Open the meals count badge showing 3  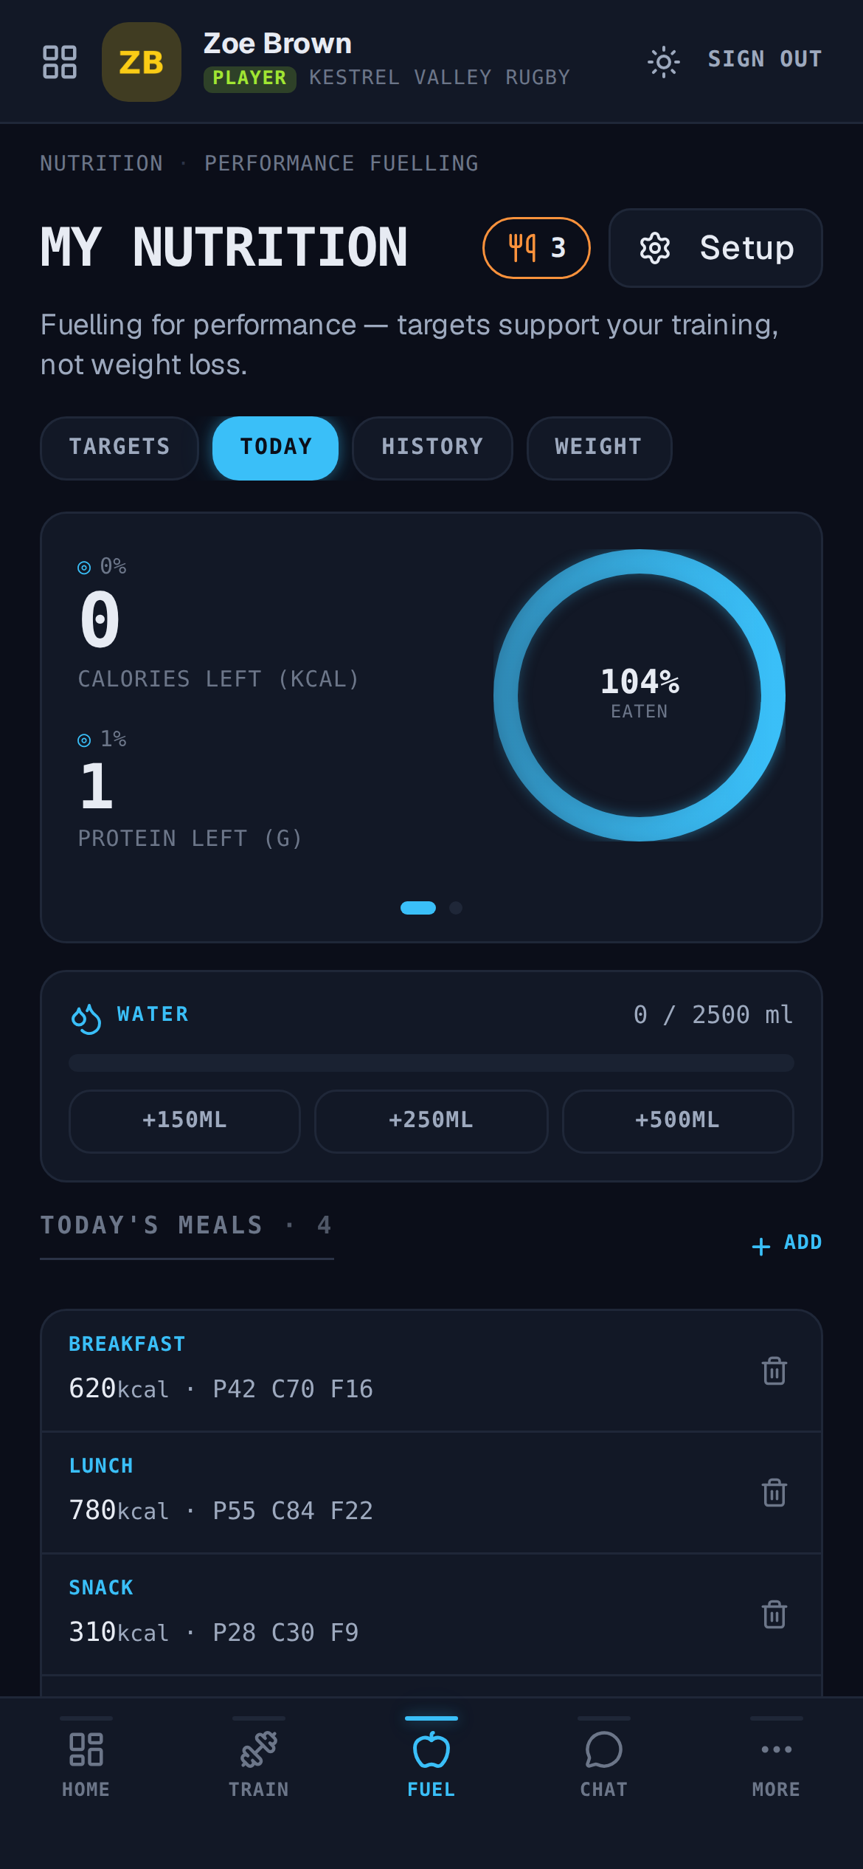coord(536,248)
